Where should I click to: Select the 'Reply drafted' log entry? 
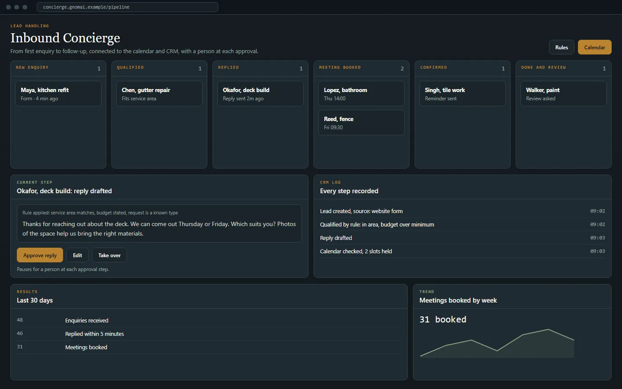463,238
